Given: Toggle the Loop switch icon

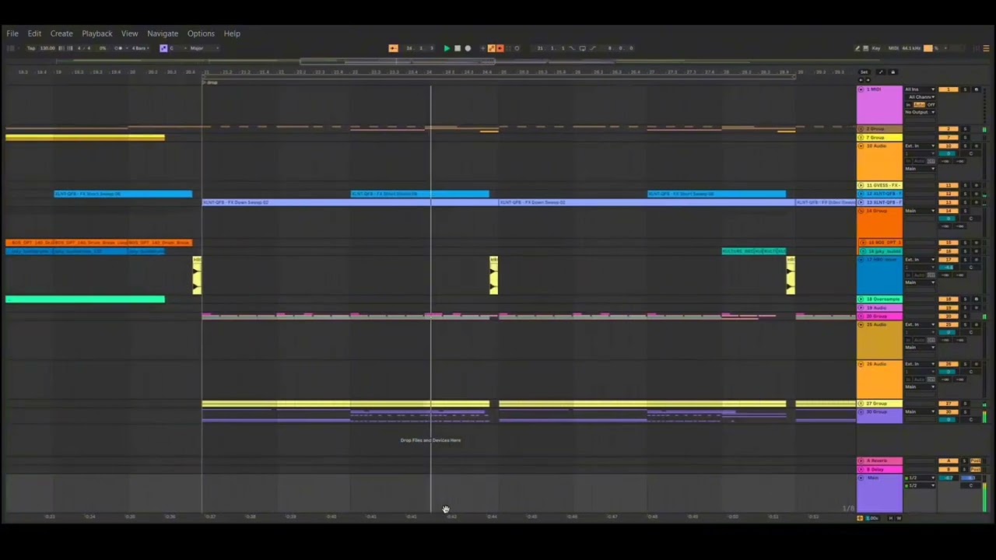Looking at the screenshot, I should 583,48.
